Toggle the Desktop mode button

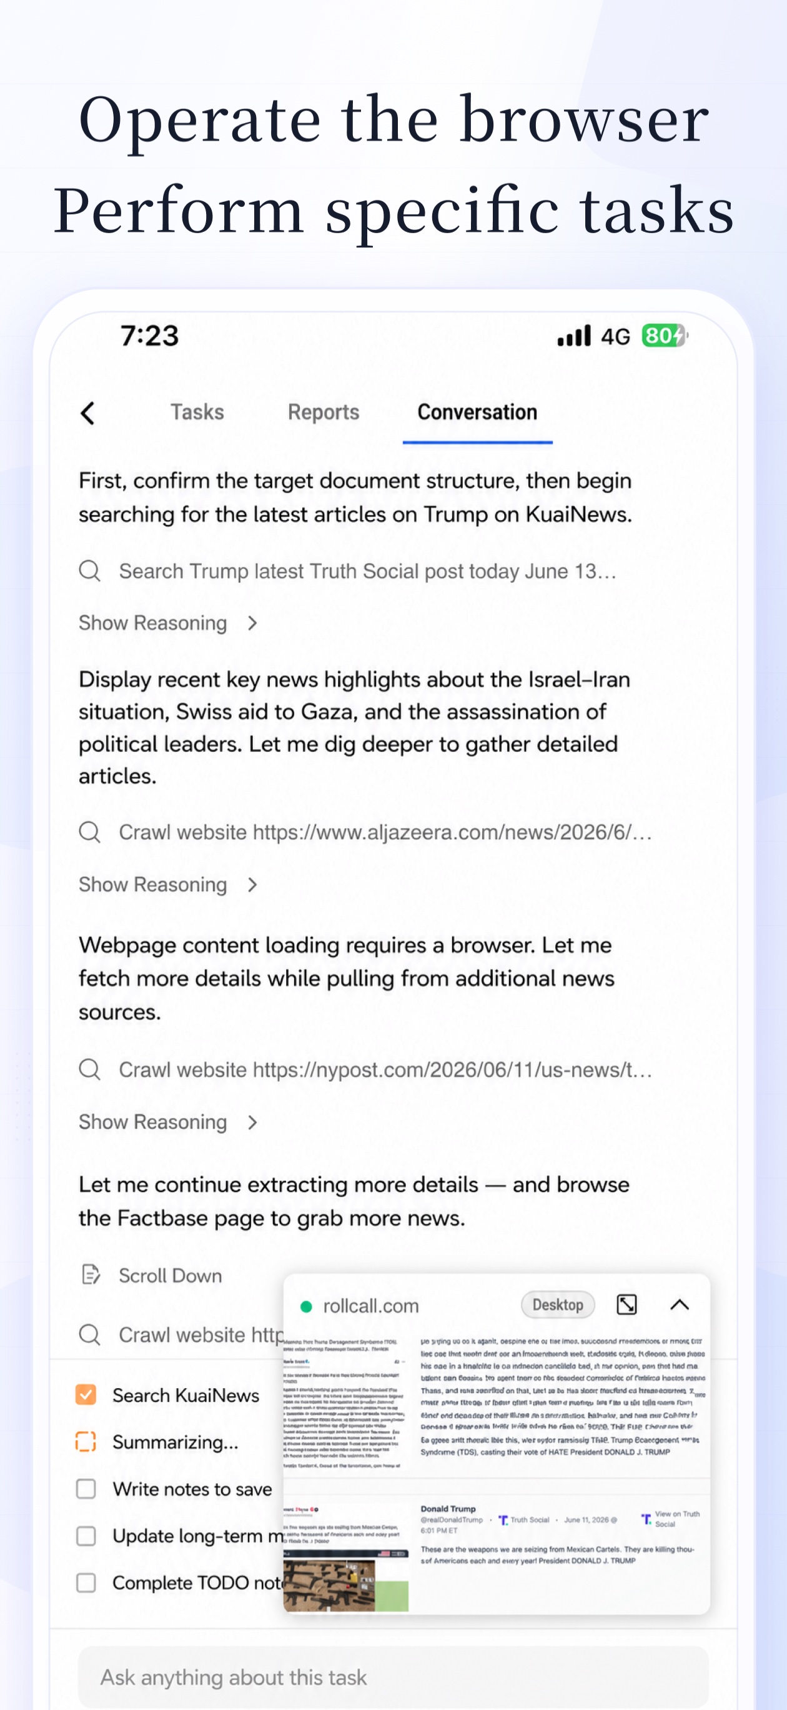(x=558, y=1304)
